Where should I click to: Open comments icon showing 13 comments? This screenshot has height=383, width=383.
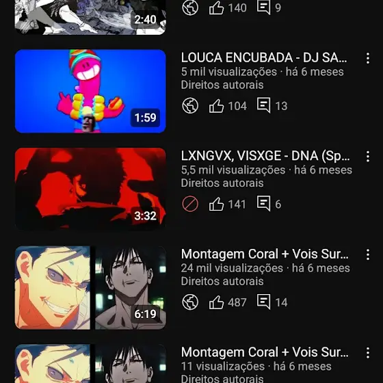[x=263, y=105]
